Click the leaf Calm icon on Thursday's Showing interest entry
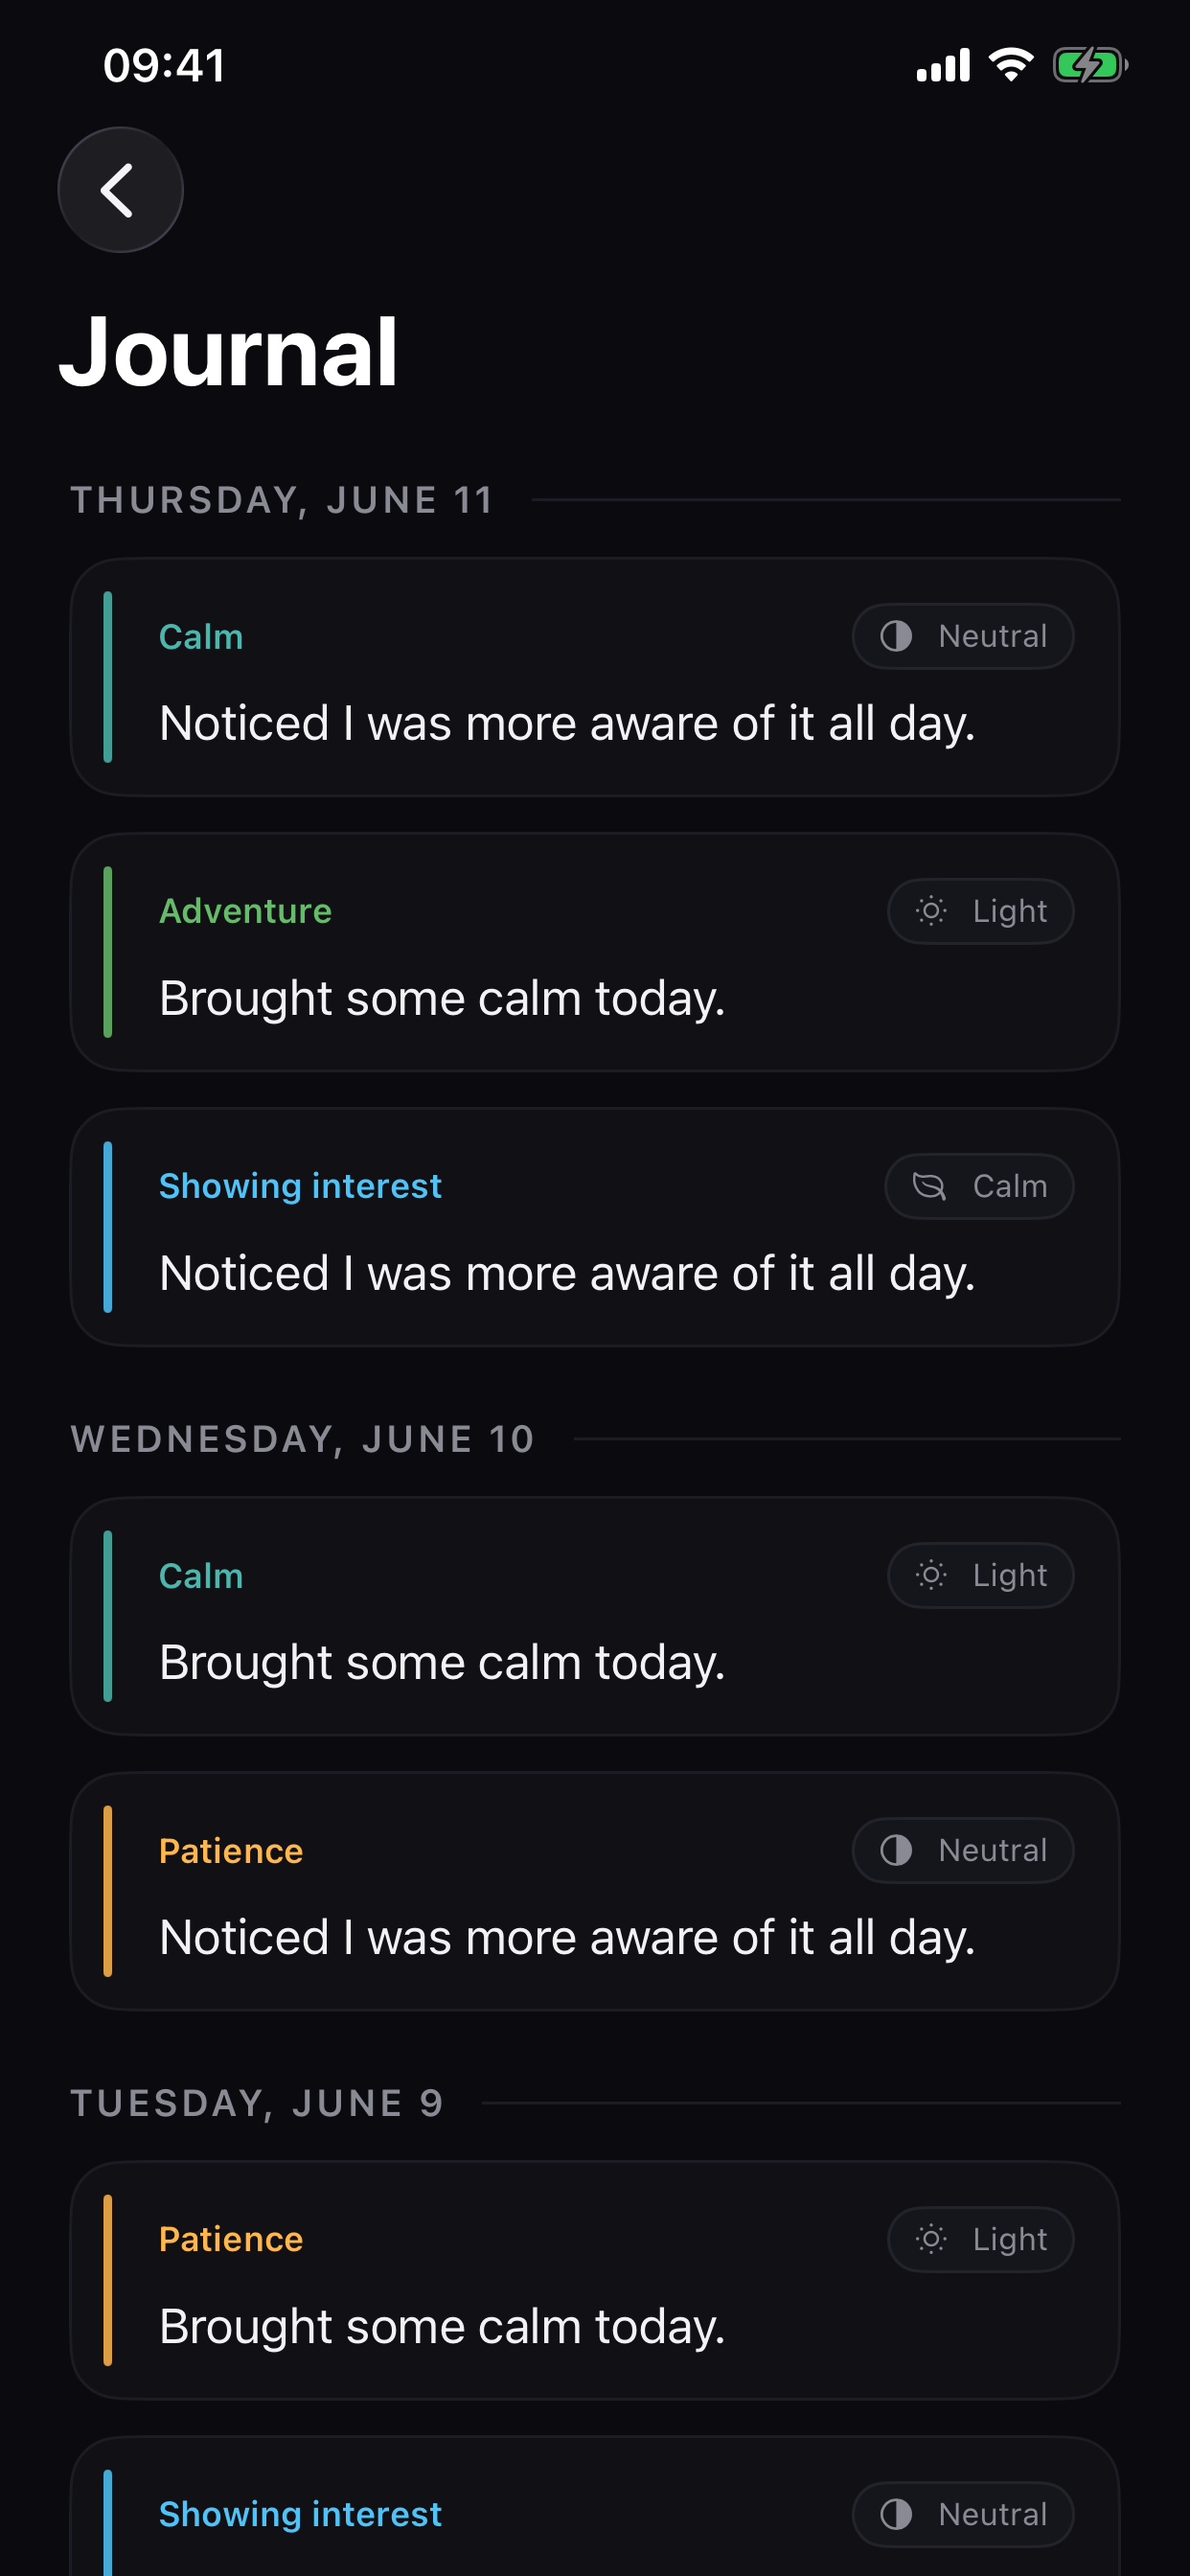The image size is (1190, 2576). pyautogui.click(x=929, y=1186)
